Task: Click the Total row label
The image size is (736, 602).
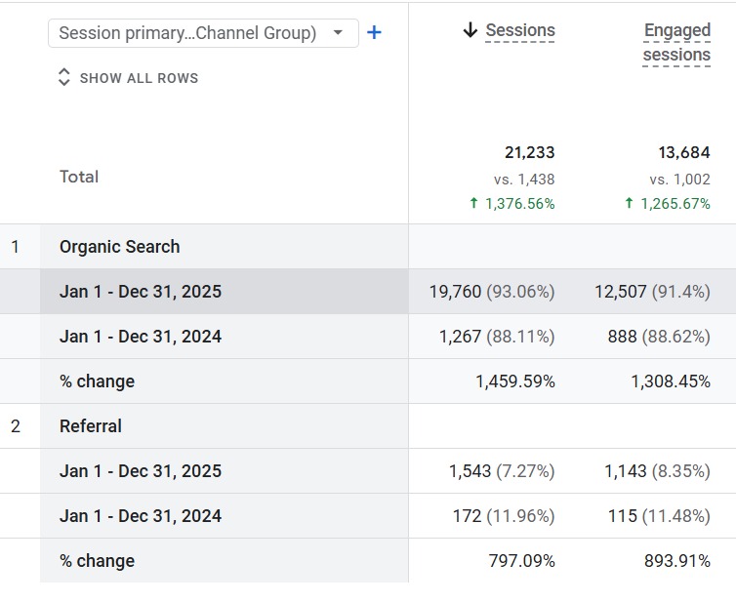Action: pos(79,177)
